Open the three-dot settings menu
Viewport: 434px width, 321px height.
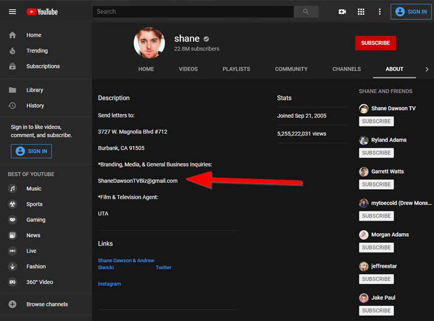point(379,12)
